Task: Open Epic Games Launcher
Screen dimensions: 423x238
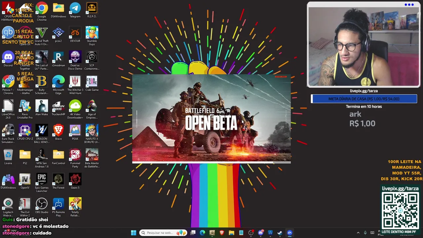Action: click(42, 183)
